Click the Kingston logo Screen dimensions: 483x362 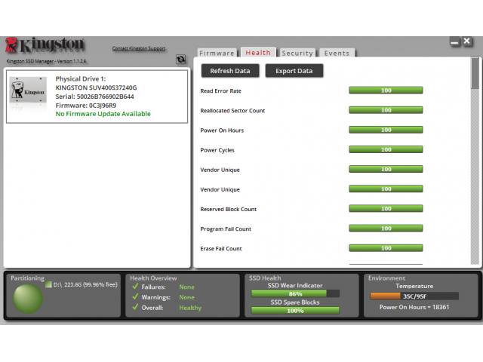pyautogui.click(x=45, y=44)
